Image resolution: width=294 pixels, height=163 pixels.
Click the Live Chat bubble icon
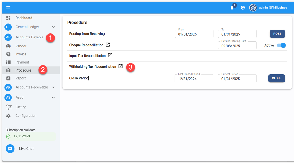click(x=10, y=149)
